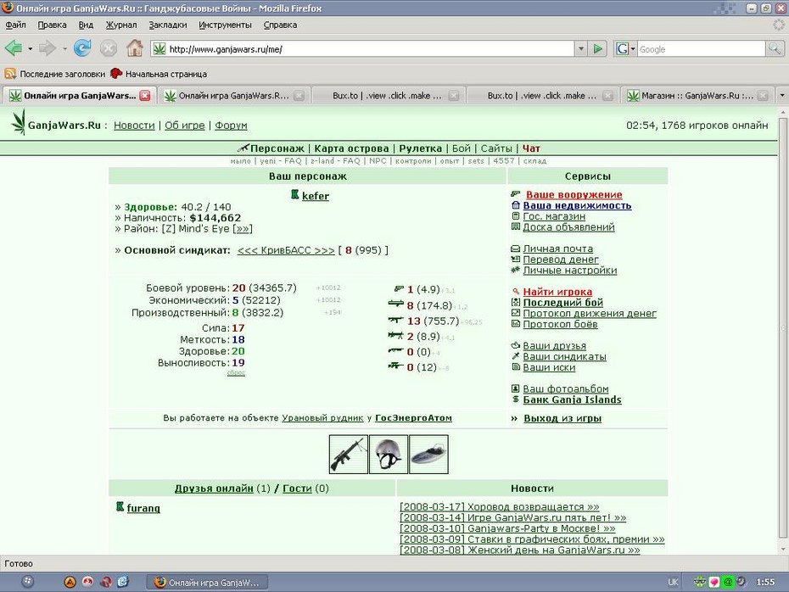
Task: Open the Правка menu
Action: [52, 25]
